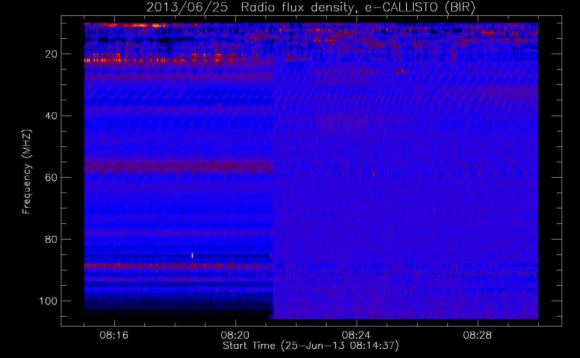Click the 08:16 time tick label

[114, 335]
